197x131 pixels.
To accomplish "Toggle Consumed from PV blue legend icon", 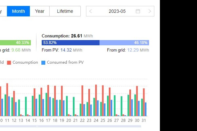I will pos(43,63).
